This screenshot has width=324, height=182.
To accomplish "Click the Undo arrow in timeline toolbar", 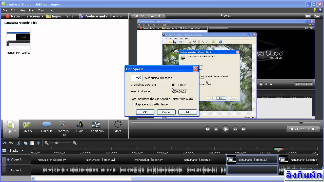I will 4,143.
